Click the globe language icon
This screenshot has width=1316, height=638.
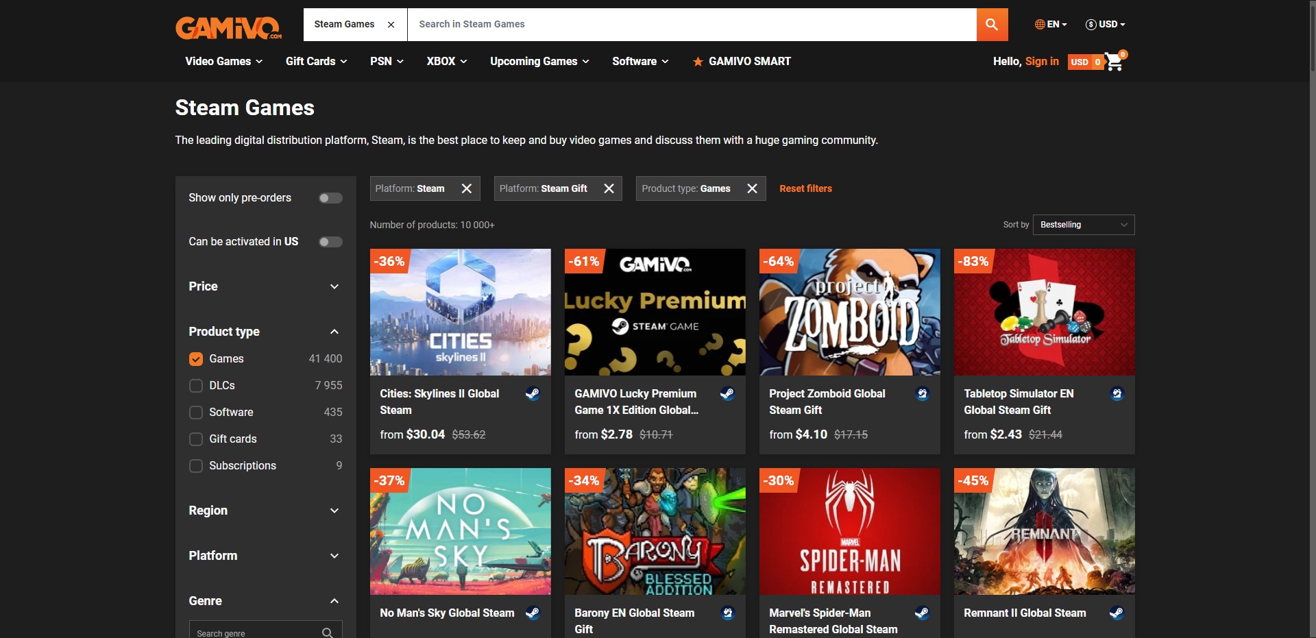tap(1040, 24)
